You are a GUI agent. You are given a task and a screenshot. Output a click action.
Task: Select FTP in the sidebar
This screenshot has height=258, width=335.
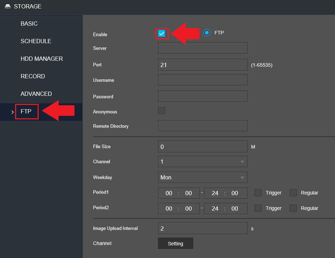pos(26,111)
